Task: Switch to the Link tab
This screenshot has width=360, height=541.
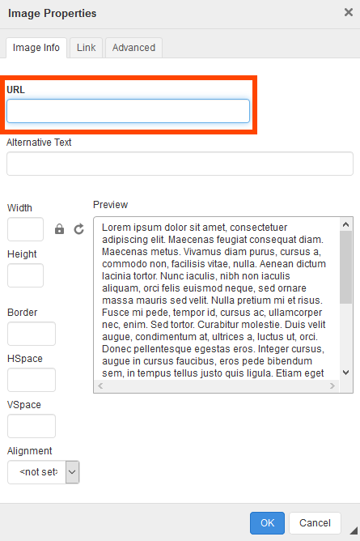Action: pyautogui.click(x=86, y=48)
